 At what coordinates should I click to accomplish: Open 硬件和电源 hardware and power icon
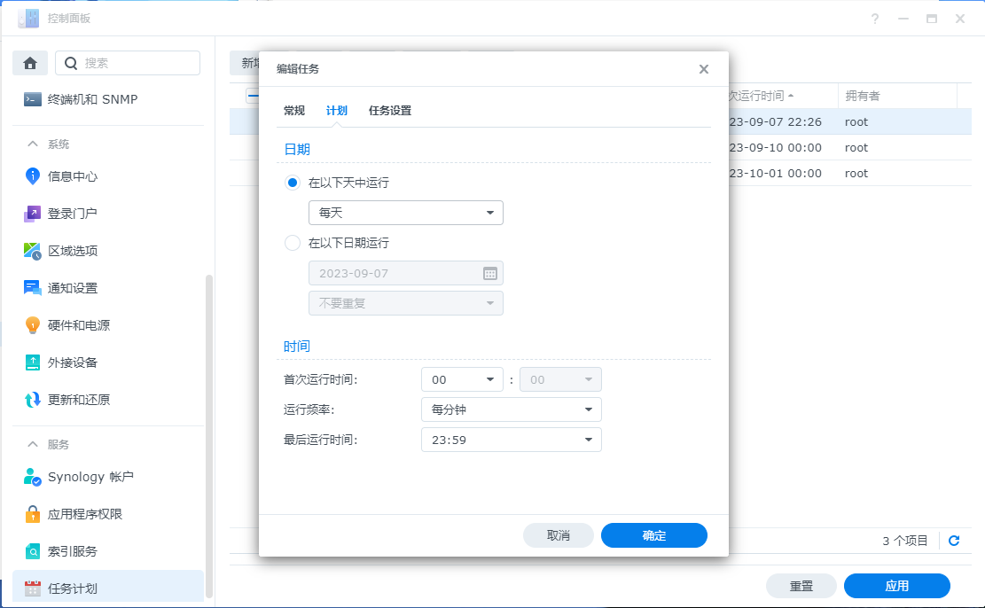point(33,325)
